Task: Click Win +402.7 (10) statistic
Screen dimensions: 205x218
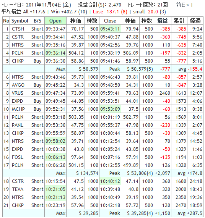Action: tap(69, 12)
